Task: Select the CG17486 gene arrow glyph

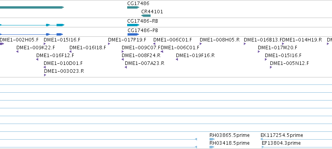Action: [x=133, y=7]
